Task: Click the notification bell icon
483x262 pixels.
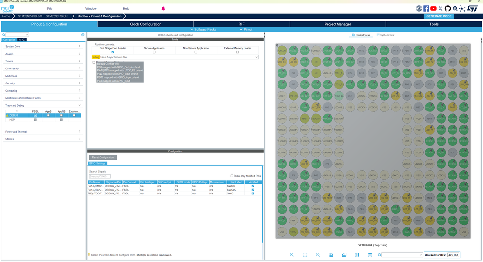Action: 163,8
